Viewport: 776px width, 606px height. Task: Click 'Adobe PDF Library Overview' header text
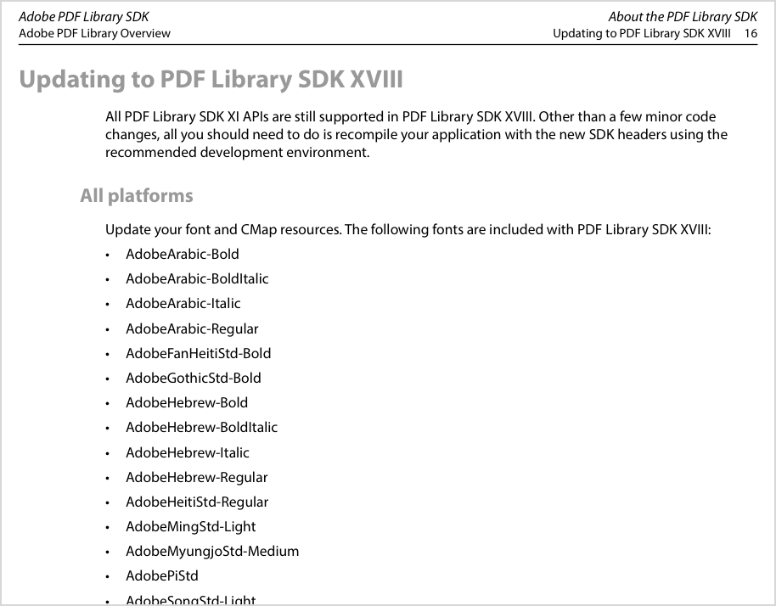pos(94,34)
